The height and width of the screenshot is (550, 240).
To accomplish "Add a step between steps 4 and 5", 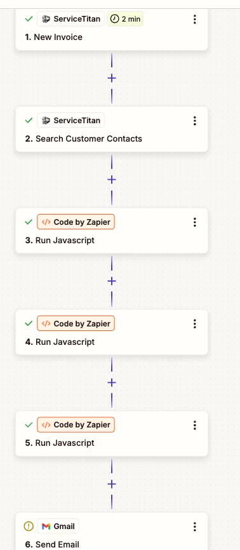I will 112,382.
